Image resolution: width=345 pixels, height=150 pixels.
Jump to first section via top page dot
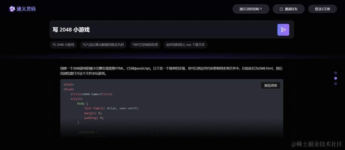pos(335,73)
